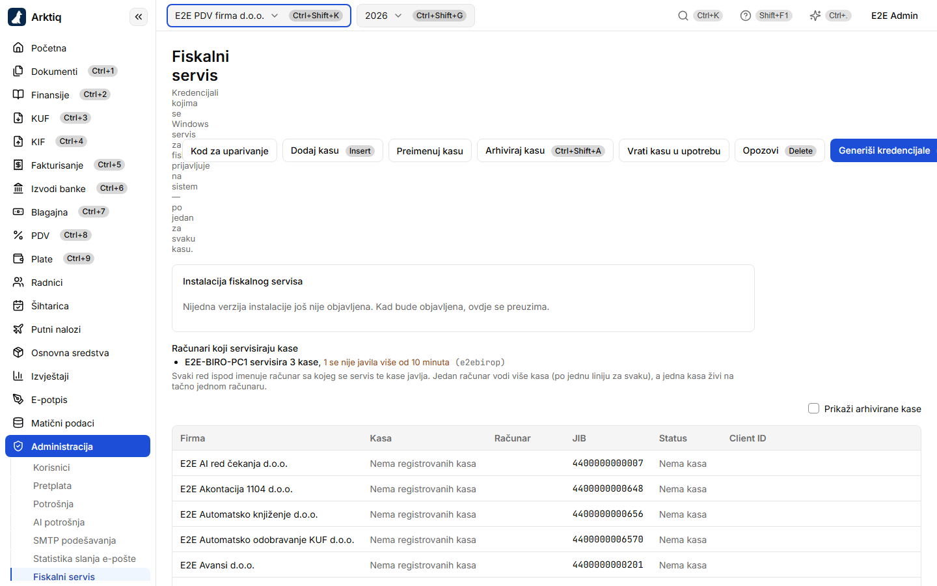Open the AI sparkle assistant icon
937x586 pixels.
pos(815,16)
